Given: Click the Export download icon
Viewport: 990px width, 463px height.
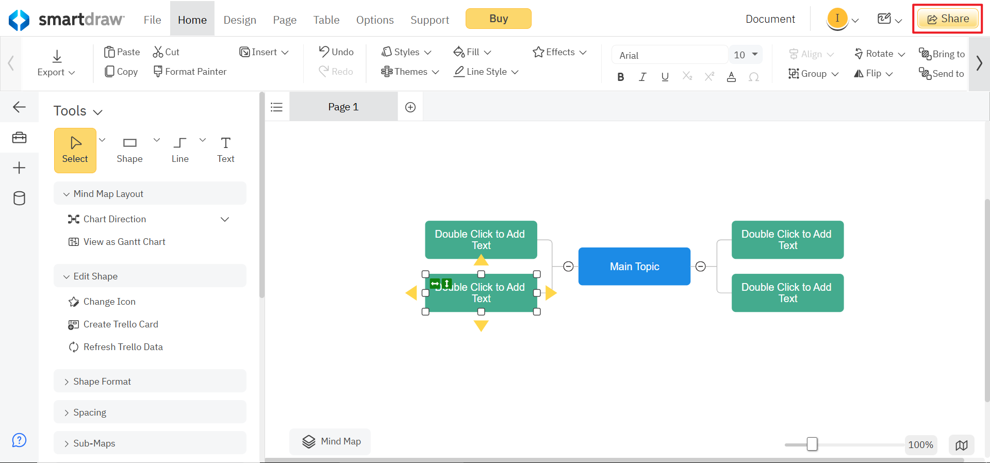Looking at the screenshot, I should click(x=57, y=56).
